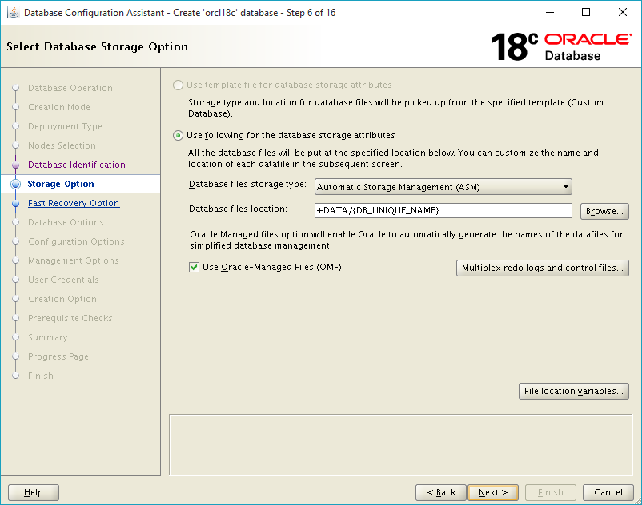The width and height of the screenshot is (642, 505).
Task: Toggle Use Oracle-Managed Files (OMF) checkbox
Action: [194, 268]
